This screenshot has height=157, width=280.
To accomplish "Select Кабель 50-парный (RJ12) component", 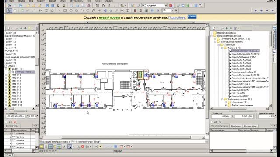I will (x=244, y=57).
